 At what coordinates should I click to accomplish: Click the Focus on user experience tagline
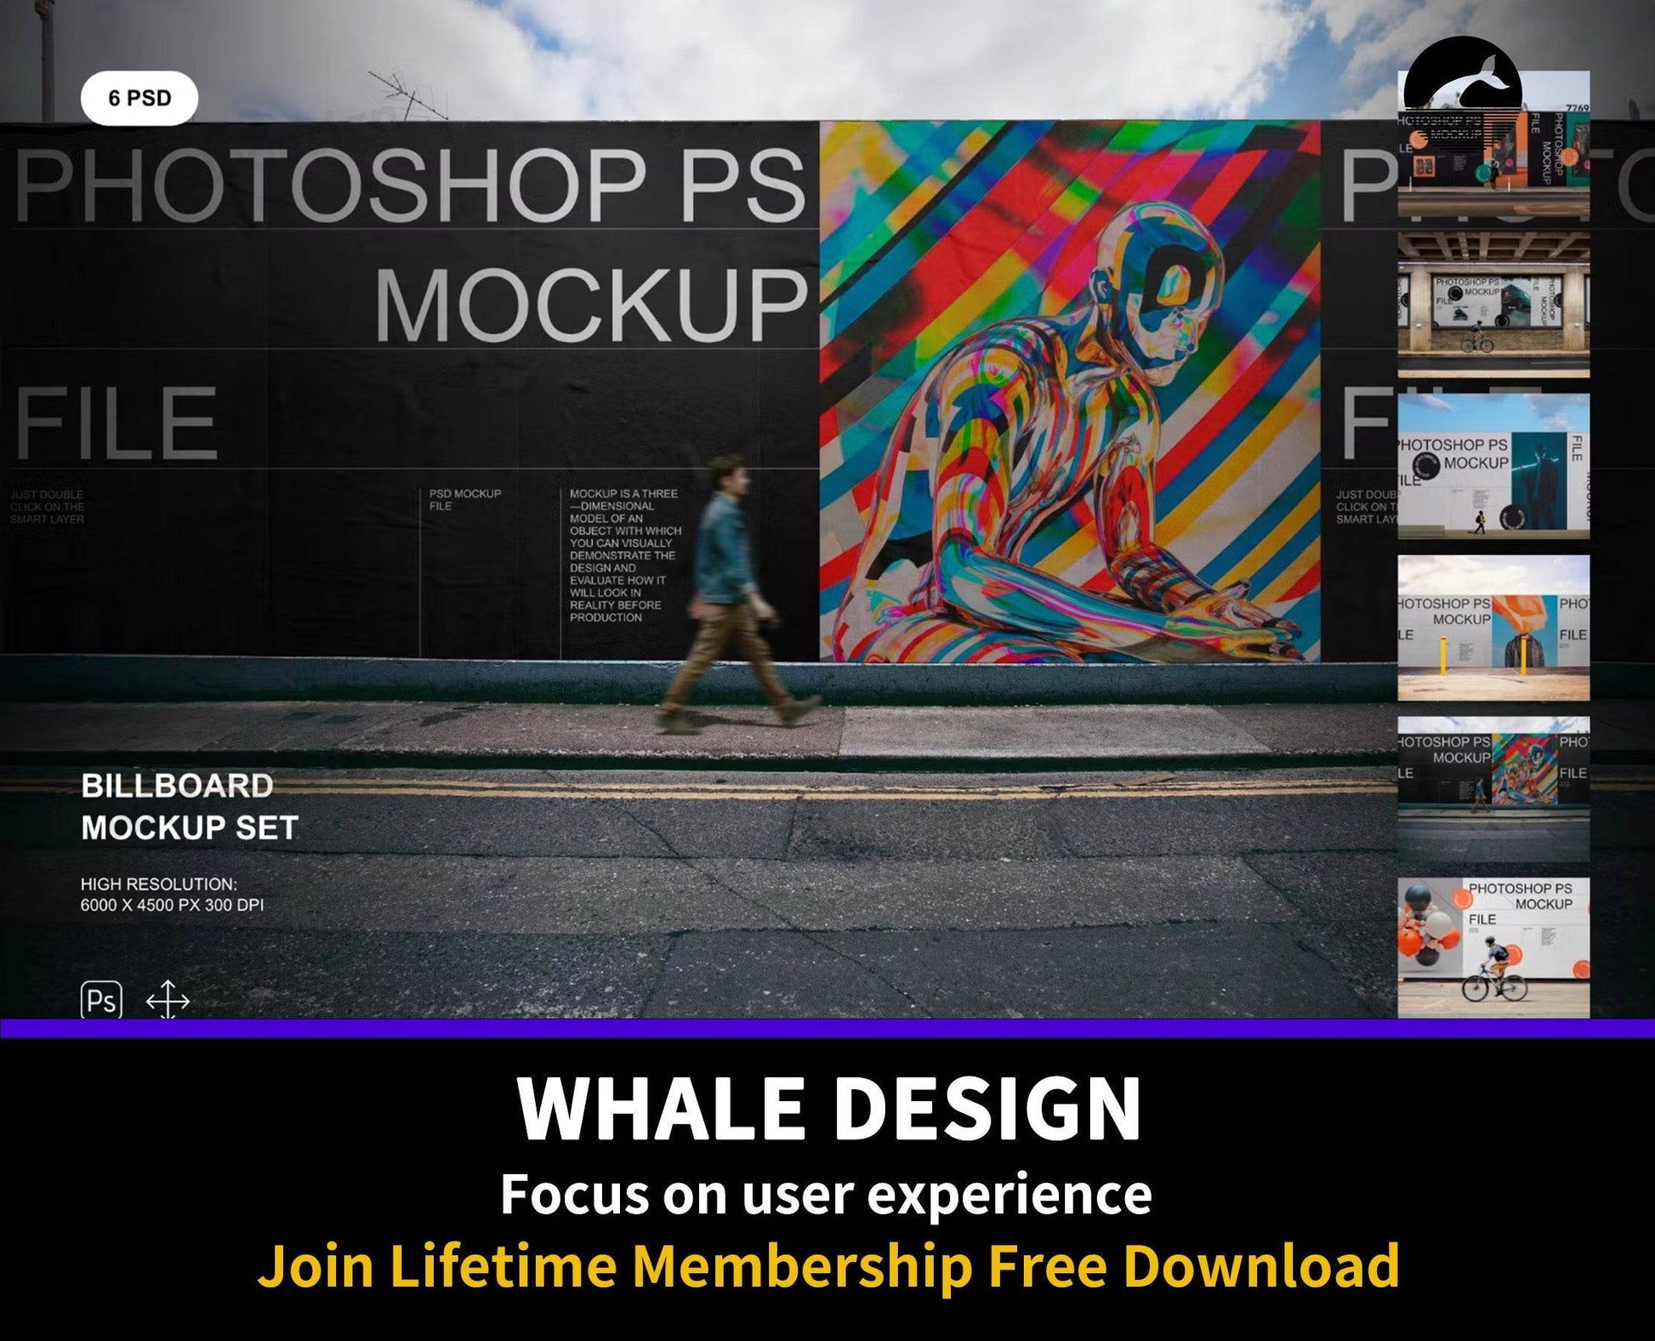[826, 1193]
